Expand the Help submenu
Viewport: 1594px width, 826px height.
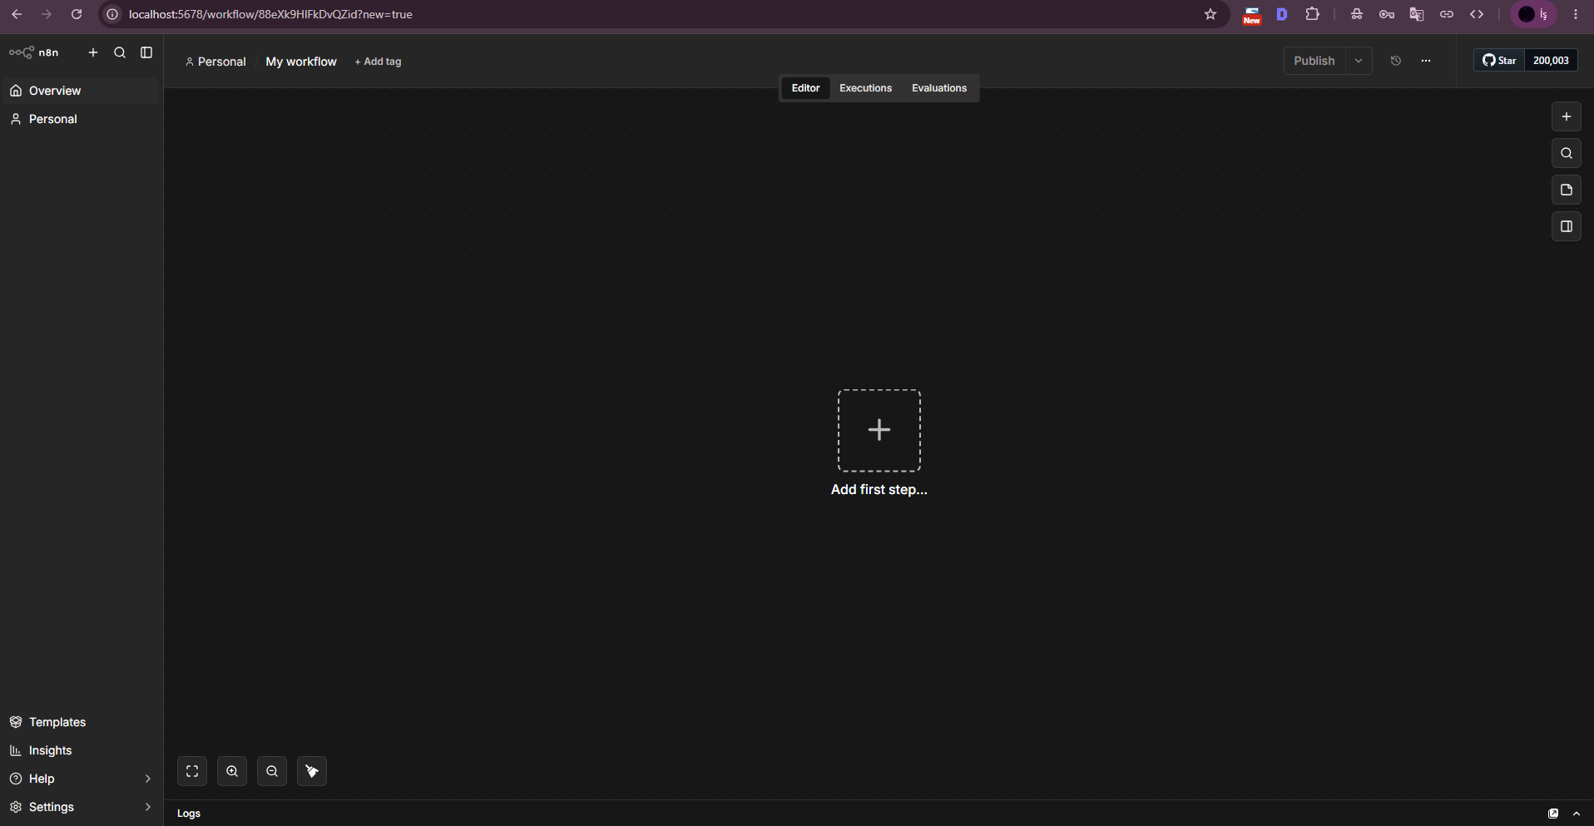pos(80,779)
